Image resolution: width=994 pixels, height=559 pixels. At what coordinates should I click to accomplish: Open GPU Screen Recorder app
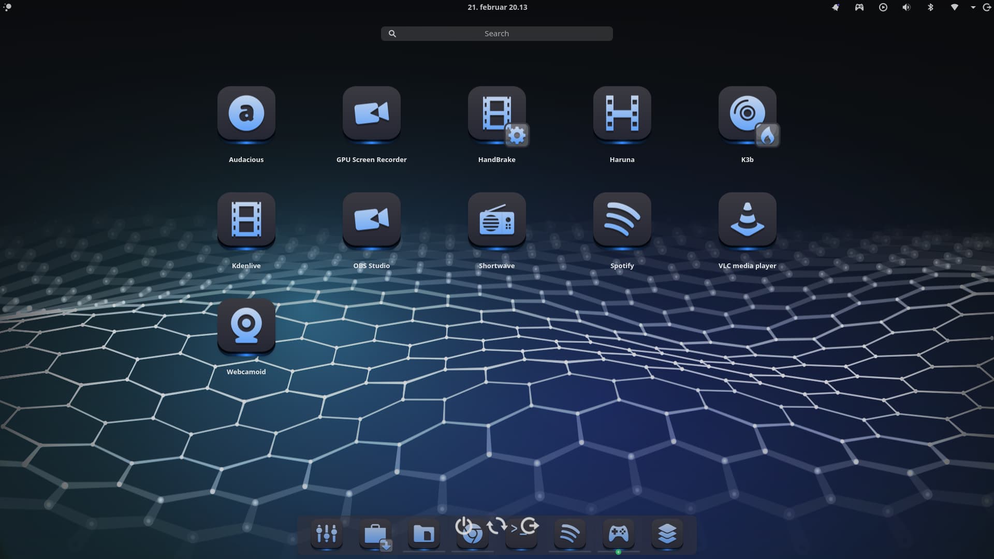click(x=372, y=113)
